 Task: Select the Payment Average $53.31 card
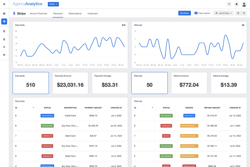110,83
